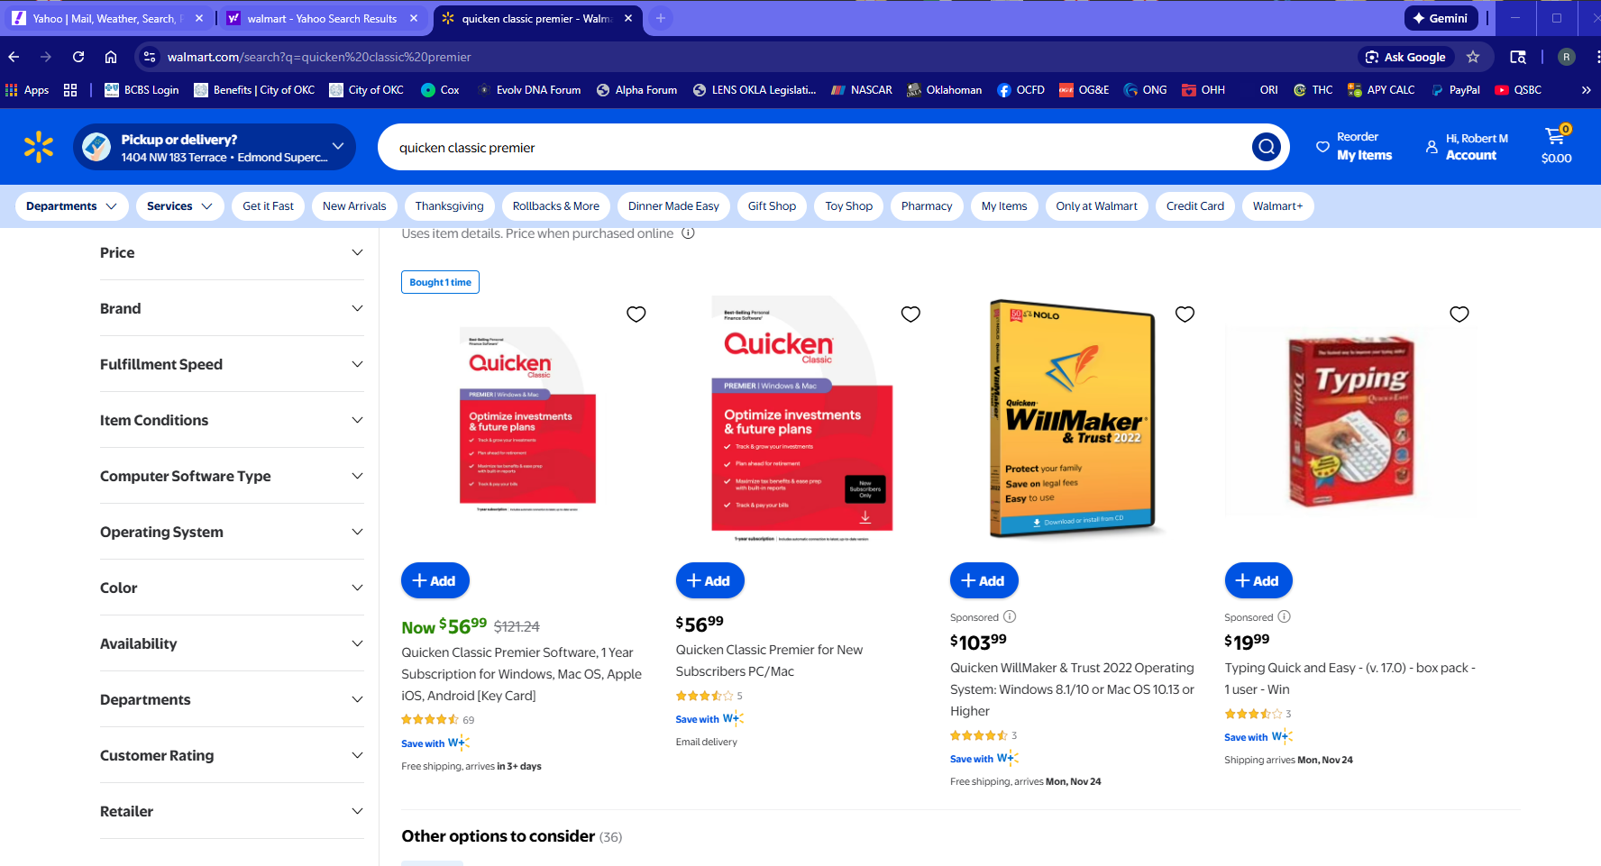Add Typing Quick and Easy to cart
This screenshot has width=1601, height=866.
pyautogui.click(x=1258, y=581)
